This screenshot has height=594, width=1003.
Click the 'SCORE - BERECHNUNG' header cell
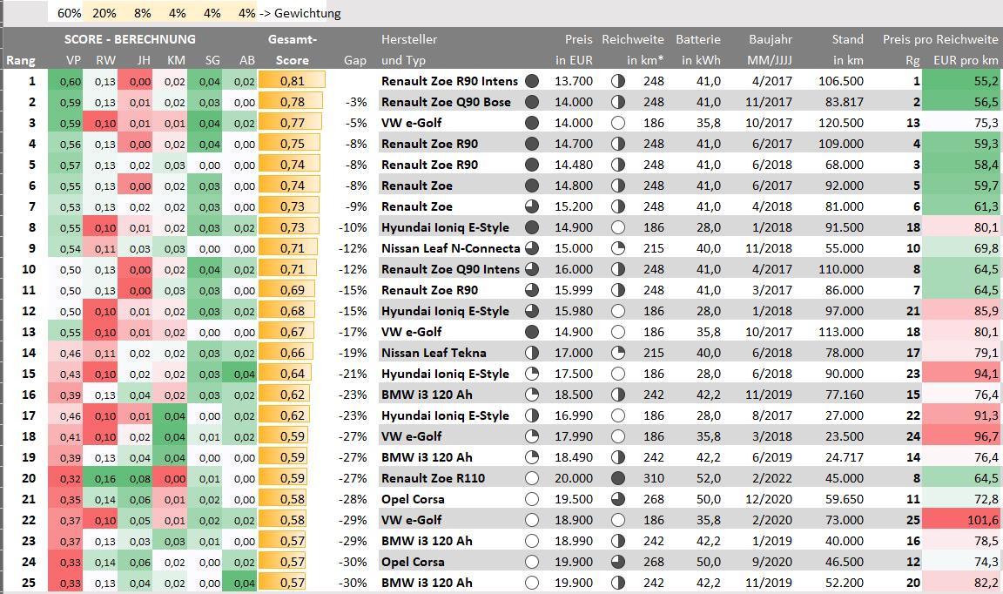tap(130, 39)
